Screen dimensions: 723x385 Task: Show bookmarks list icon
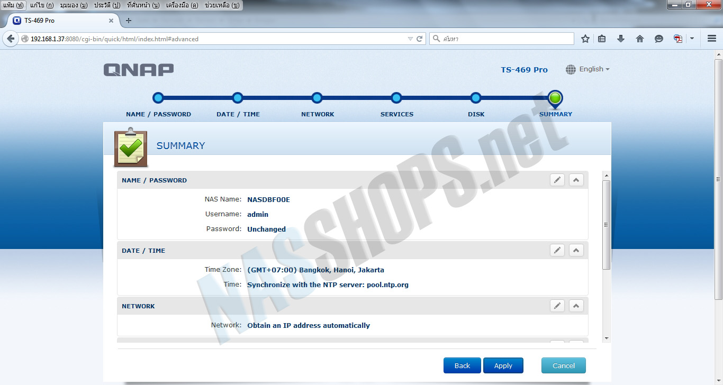602,39
